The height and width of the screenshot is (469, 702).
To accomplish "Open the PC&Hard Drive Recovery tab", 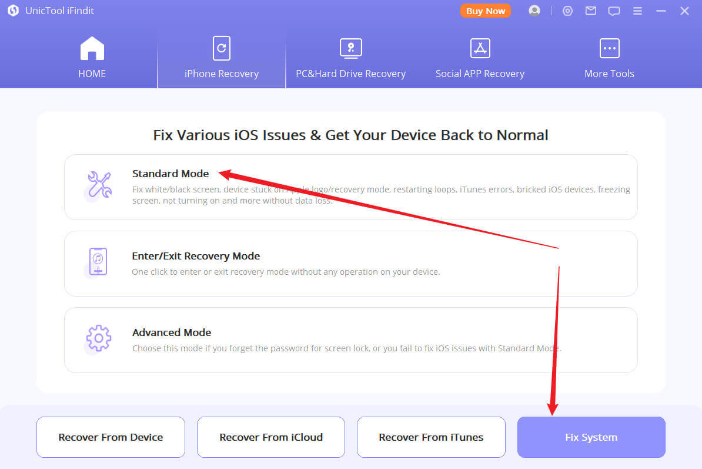I will point(350,58).
